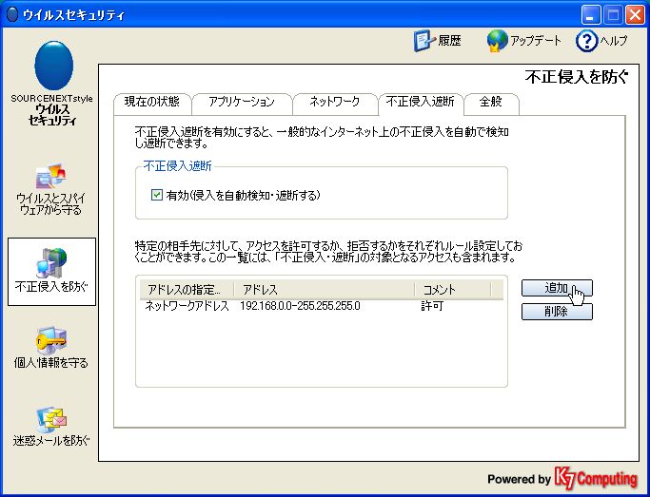Click address 192.168.0.0-255.255.255.0 cell
The image size is (650, 497).
(x=300, y=306)
